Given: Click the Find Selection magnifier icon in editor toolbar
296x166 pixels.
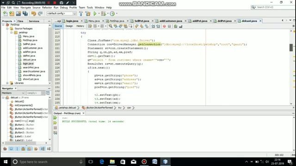Looking at the screenshot, I should pyautogui.click(x=111, y=26).
